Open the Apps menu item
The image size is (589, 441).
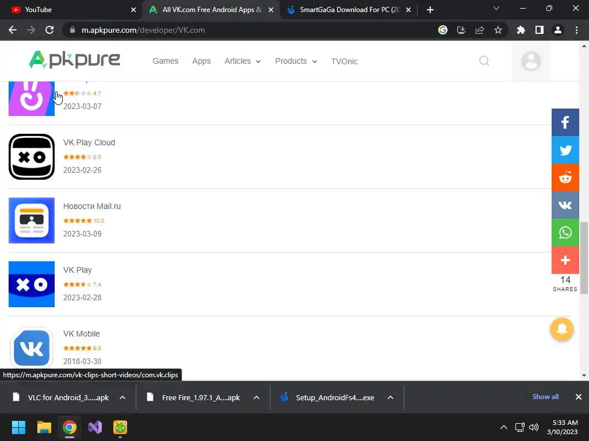(x=201, y=61)
